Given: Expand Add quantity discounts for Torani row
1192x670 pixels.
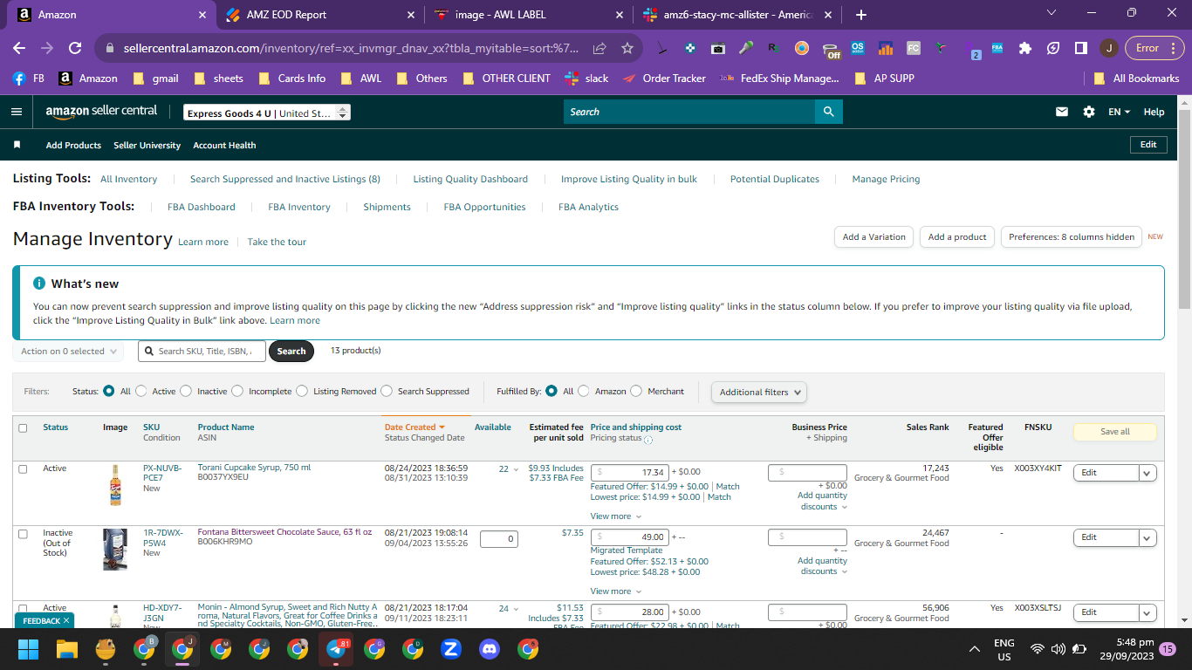Looking at the screenshot, I should click(x=822, y=501).
